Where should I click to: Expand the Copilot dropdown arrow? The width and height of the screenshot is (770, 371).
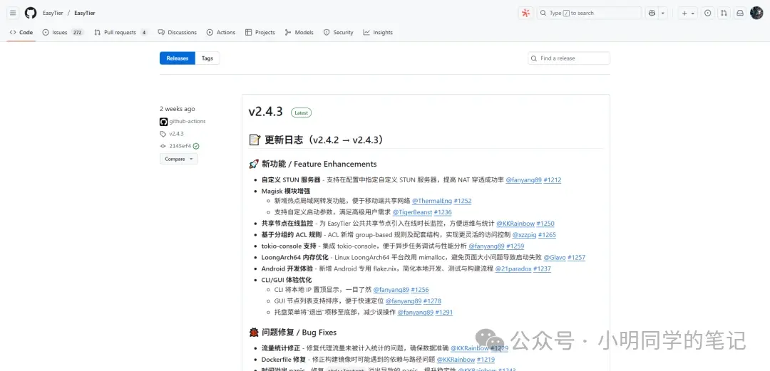(663, 14)
